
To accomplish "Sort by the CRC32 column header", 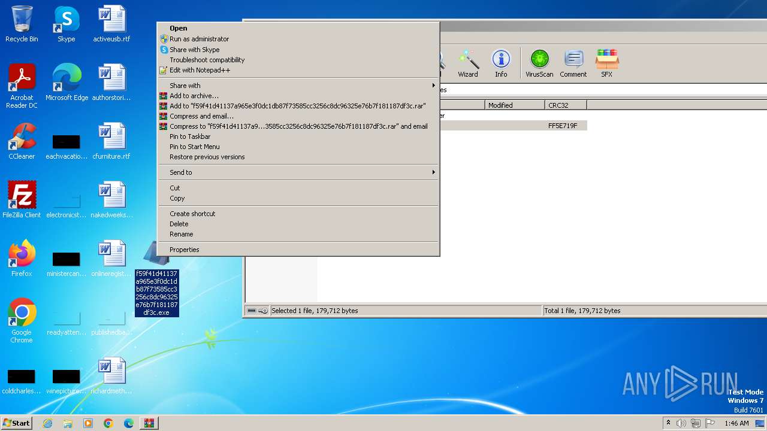I will pos(566,105).
